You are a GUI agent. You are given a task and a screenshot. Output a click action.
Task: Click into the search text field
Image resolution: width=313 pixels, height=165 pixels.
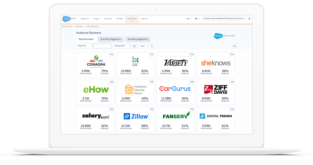coord(102,46)
